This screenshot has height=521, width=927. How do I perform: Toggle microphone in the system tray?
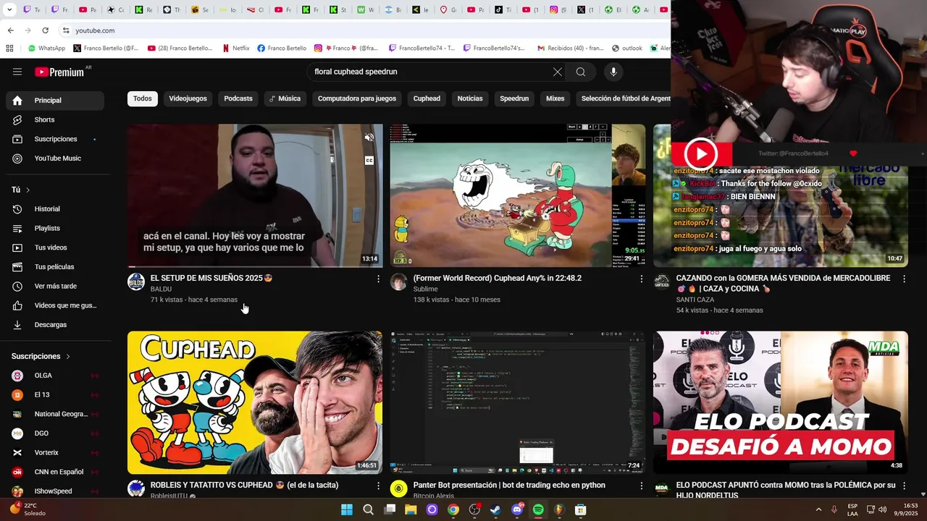tap(834, 509)
